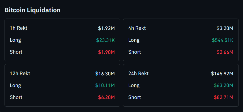This screenshot has width=243, height=112.
Task: Click the Long label in 24h card
Action: tap(134, 85)
